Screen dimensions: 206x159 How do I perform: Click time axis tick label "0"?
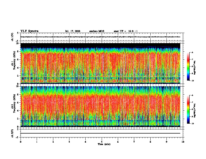21,142
